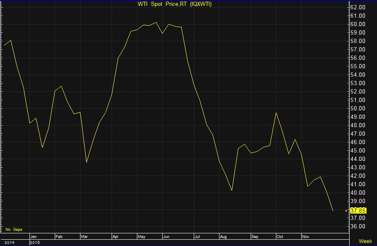Select the 36.00 price level label
Viewport: 377px width, 246px height.
click(358, 226)
